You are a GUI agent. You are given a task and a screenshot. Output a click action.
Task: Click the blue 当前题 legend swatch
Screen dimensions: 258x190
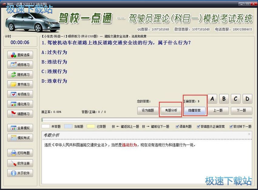pos(68,126)
